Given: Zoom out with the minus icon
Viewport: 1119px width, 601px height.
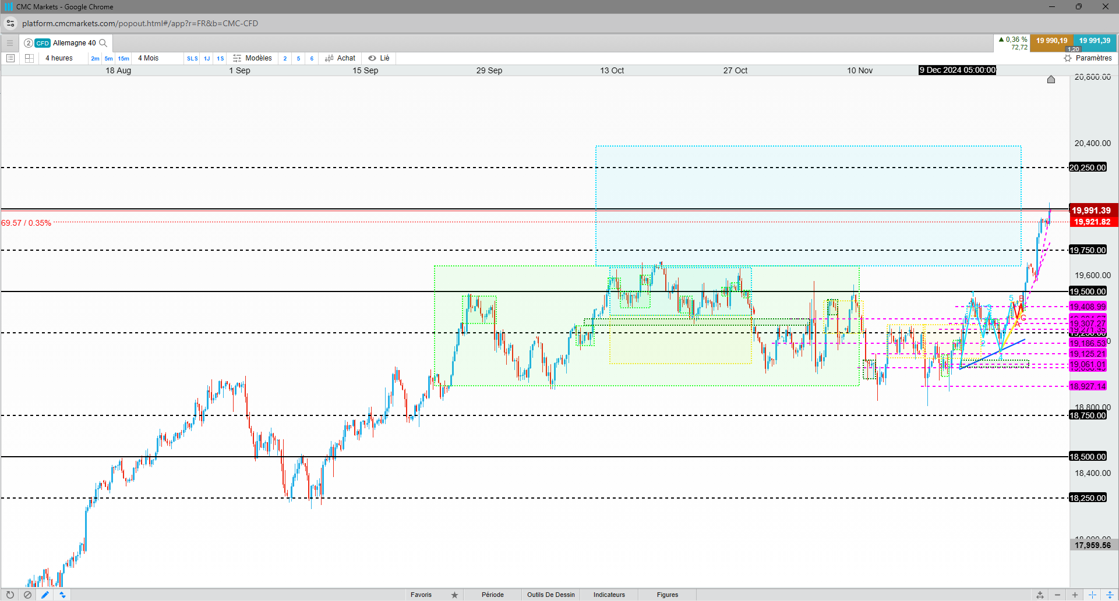Looking at the screenshot, I should tap(1057, 595).
